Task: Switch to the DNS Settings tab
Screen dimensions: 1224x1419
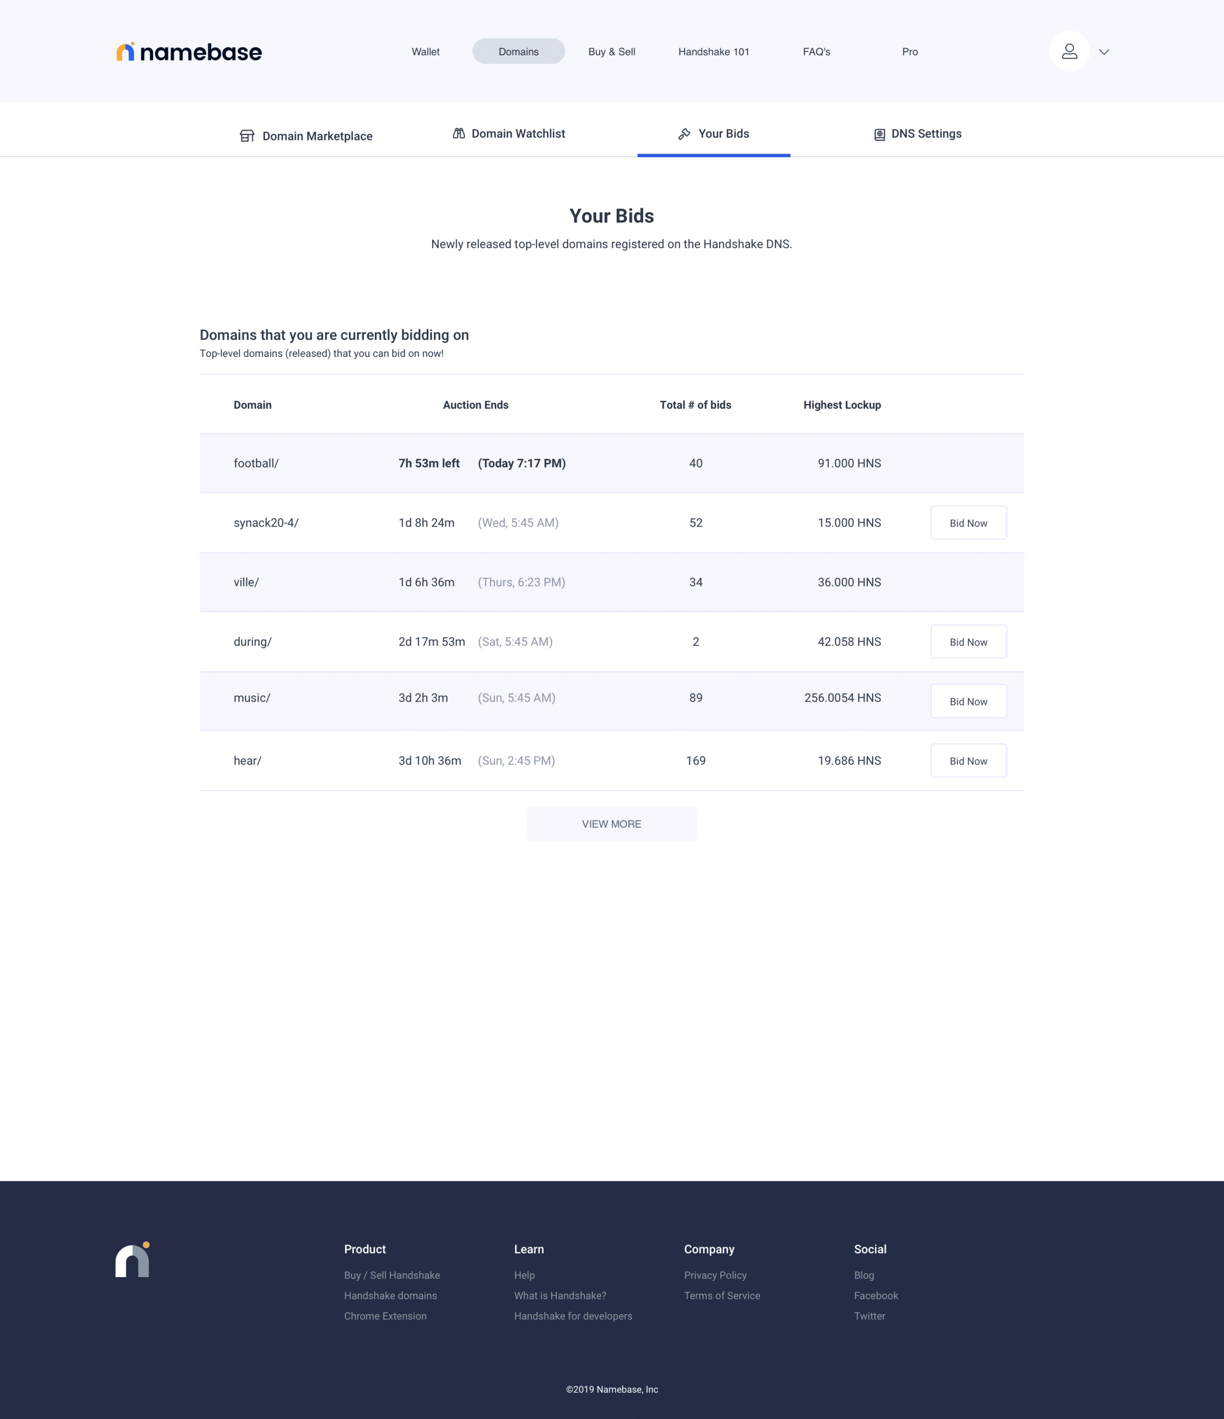Action: [x=918, y=133]
